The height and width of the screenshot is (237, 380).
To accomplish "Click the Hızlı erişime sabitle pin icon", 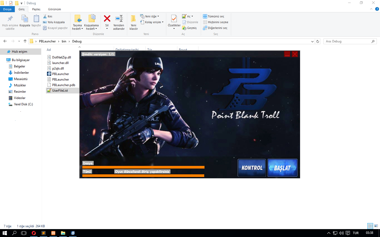I will coord(10,19).
